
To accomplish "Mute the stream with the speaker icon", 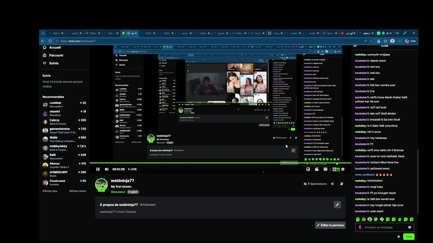I will 107,169.
